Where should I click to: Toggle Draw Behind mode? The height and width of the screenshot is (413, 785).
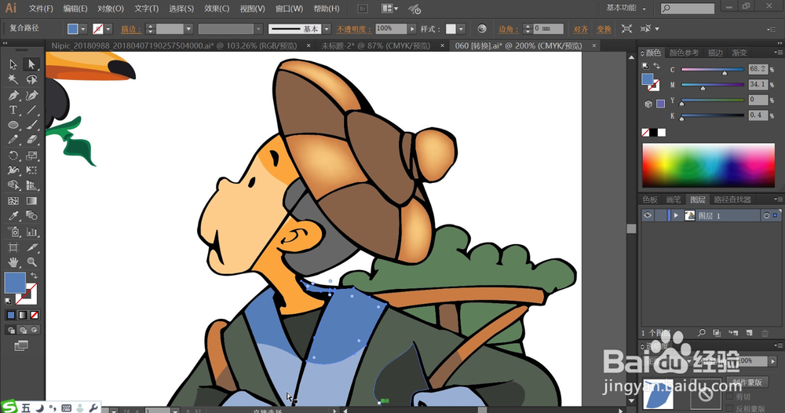point(23,330)
